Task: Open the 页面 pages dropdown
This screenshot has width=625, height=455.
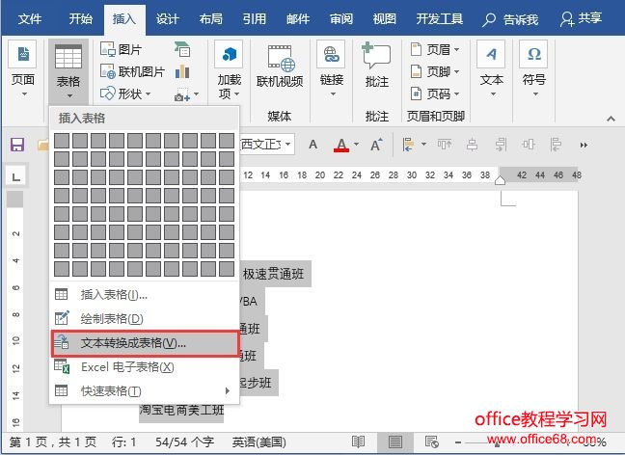Action: point(23,69)
